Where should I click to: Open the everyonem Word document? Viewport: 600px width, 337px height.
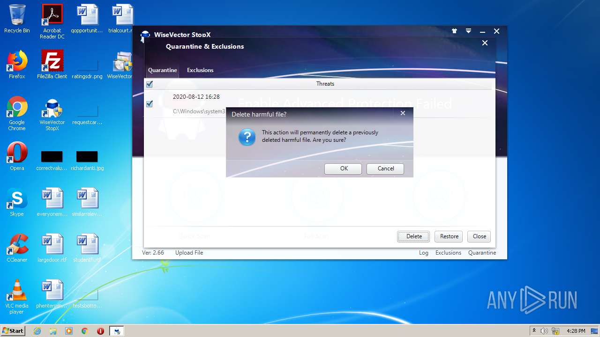(52, 202)
